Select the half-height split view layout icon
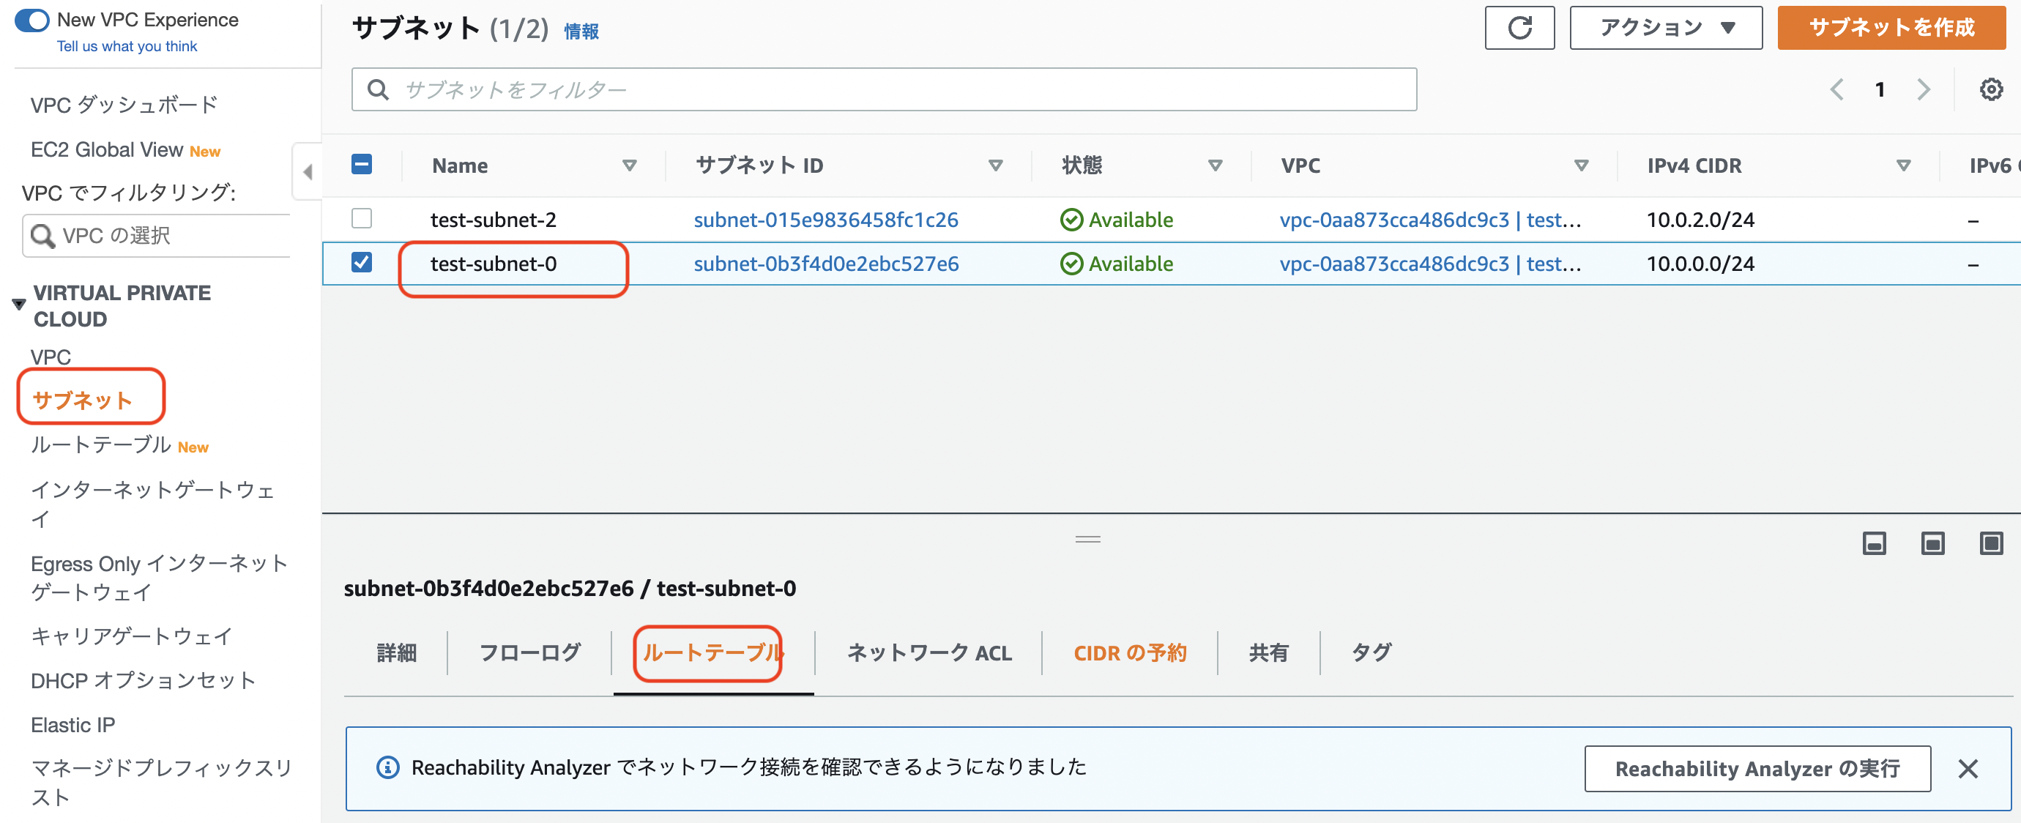Viewport: 2021px width, 823px height. coord(1932,542)
